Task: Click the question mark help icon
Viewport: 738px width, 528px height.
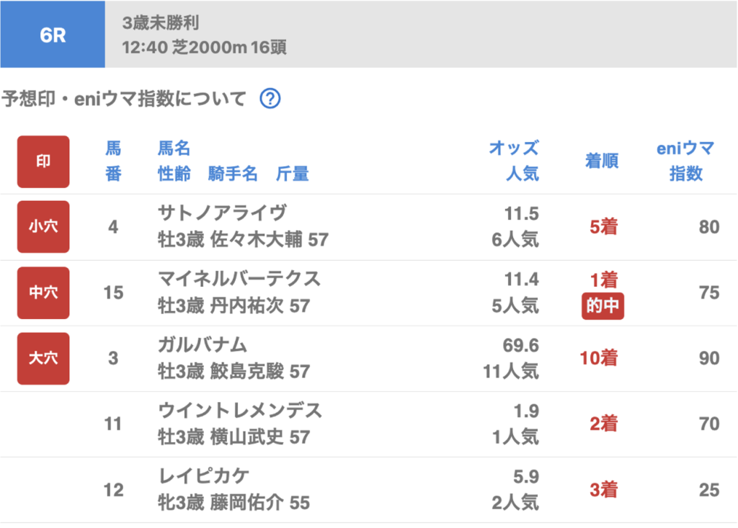Action: pyautogui.click(x=270, y=99)
